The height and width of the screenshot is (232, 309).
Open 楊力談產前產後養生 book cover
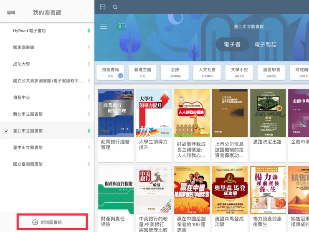[x=268, y=190]
